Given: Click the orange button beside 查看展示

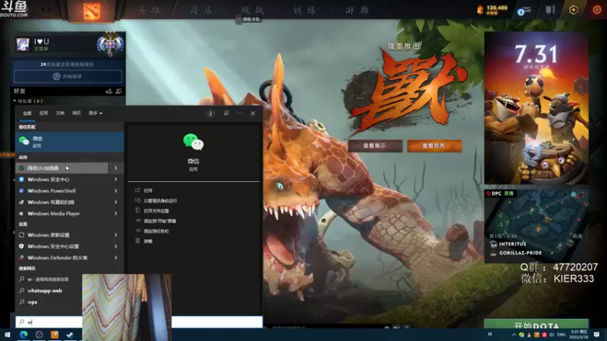Looking at the screenshot, I should pyautogui.click(x=434, y=145).
